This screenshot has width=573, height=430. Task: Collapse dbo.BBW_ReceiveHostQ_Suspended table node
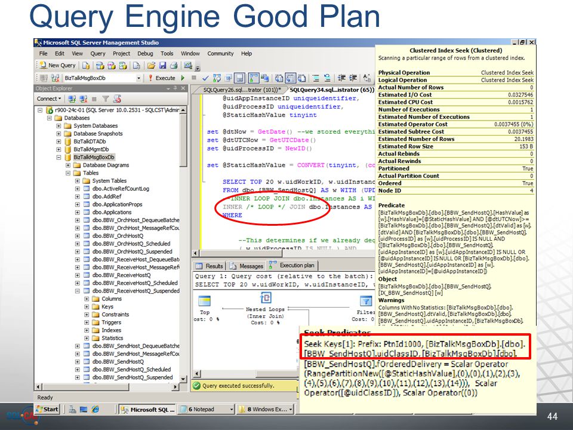[x=78, y=291]
